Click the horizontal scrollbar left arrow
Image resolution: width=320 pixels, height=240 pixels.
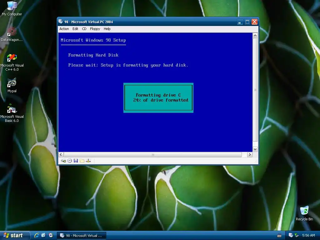[x=61, y=155]
